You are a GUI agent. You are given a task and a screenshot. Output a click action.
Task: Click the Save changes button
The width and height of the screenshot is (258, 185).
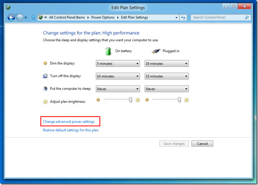(174, 144)
